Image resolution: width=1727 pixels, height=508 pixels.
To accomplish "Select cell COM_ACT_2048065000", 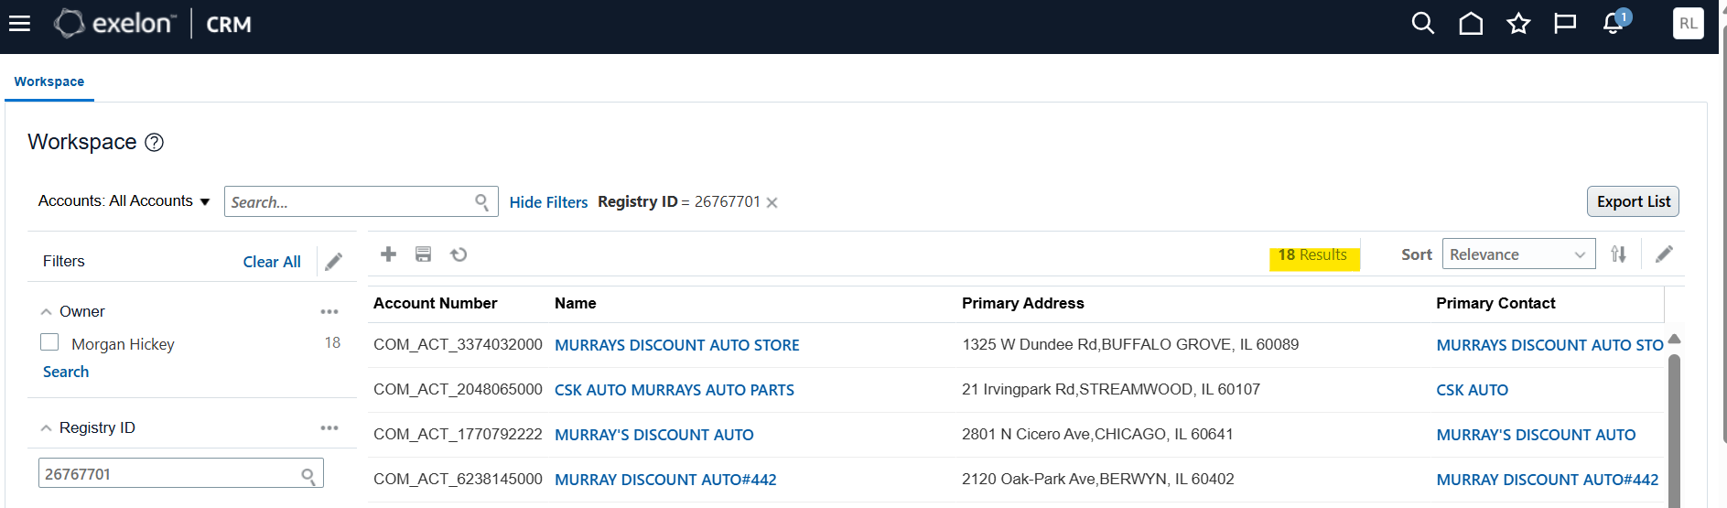I will click(458, 389).
